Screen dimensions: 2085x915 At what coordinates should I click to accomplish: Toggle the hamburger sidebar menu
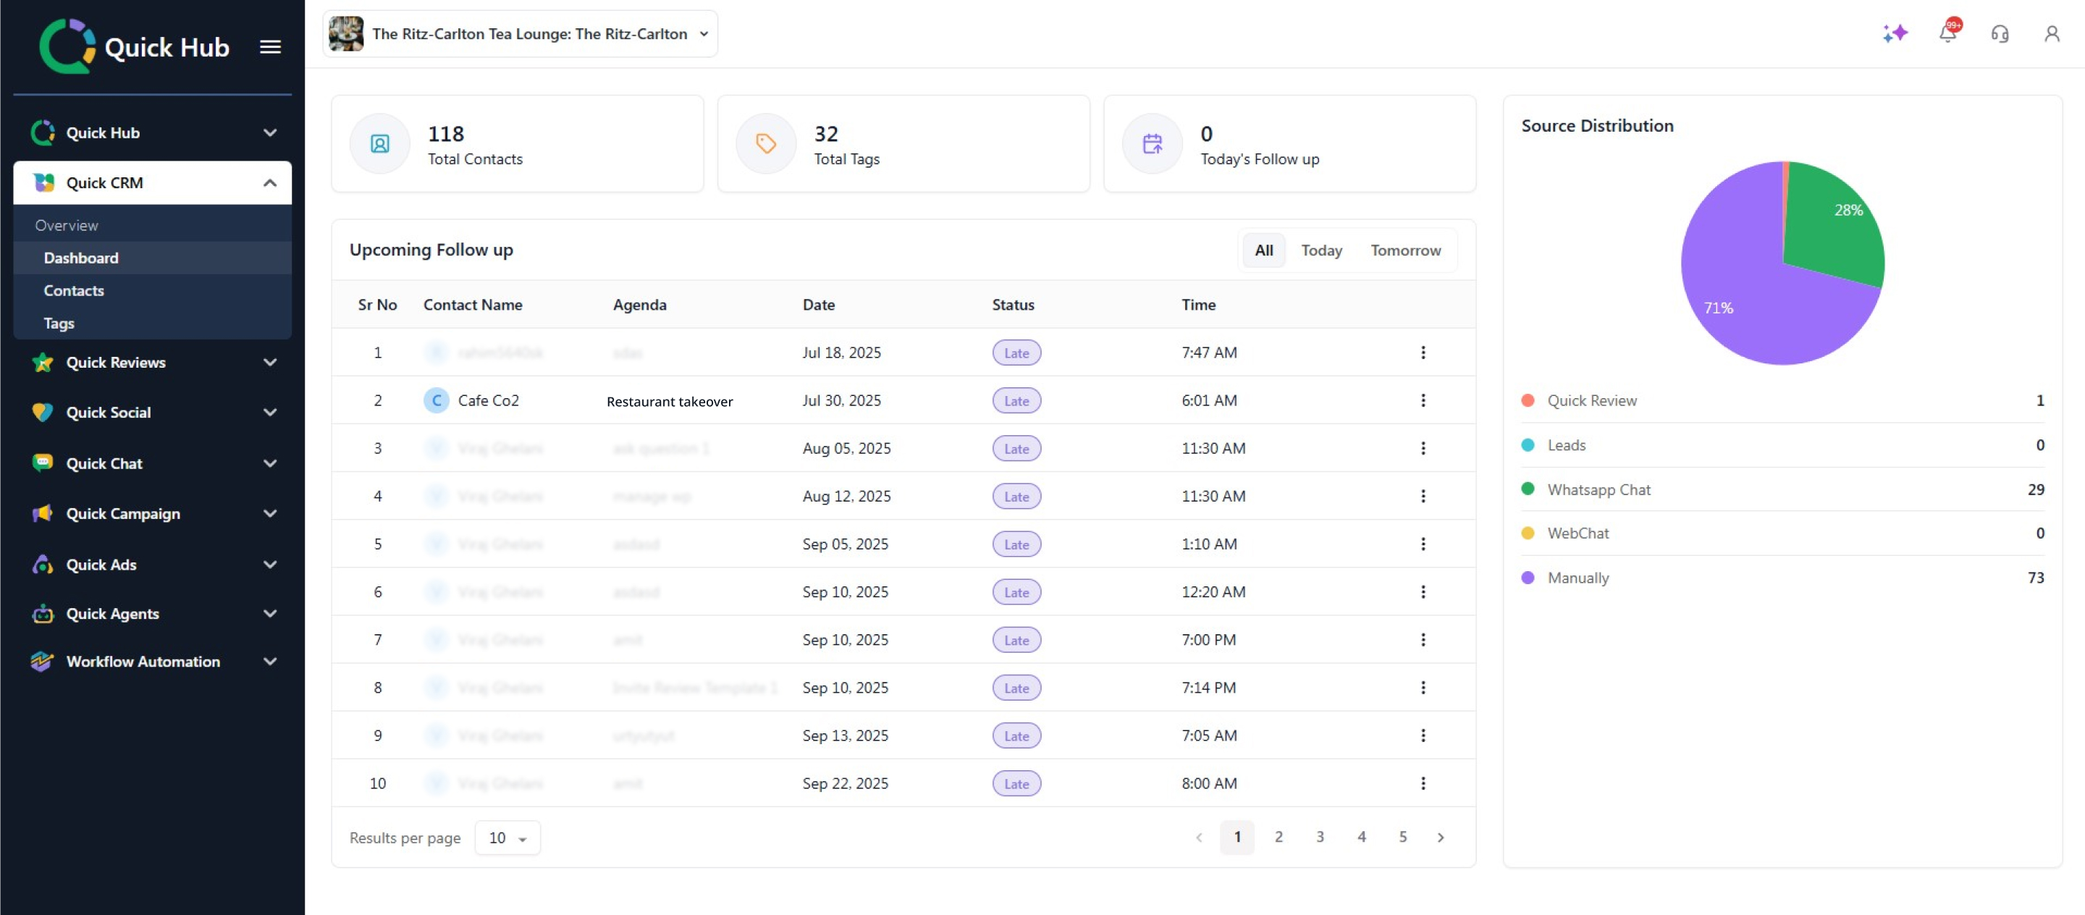coord(270,47)
